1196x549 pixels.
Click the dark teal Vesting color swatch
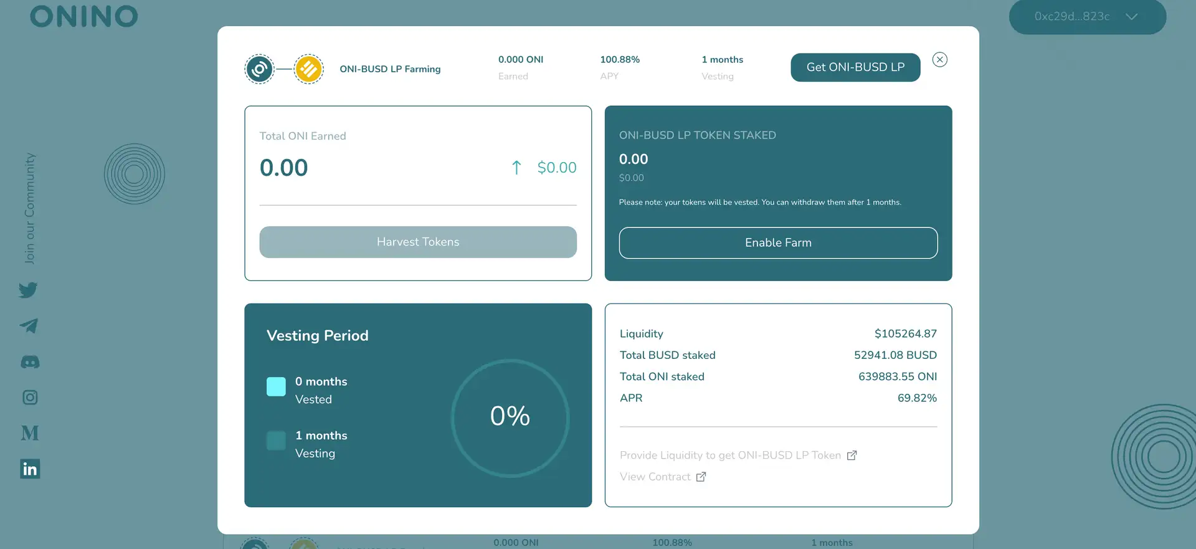click(276, 441)
